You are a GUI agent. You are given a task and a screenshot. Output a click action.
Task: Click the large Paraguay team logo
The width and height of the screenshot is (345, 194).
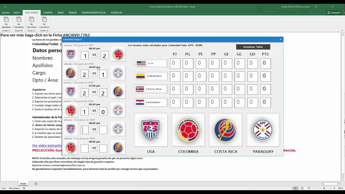point(263,130)
